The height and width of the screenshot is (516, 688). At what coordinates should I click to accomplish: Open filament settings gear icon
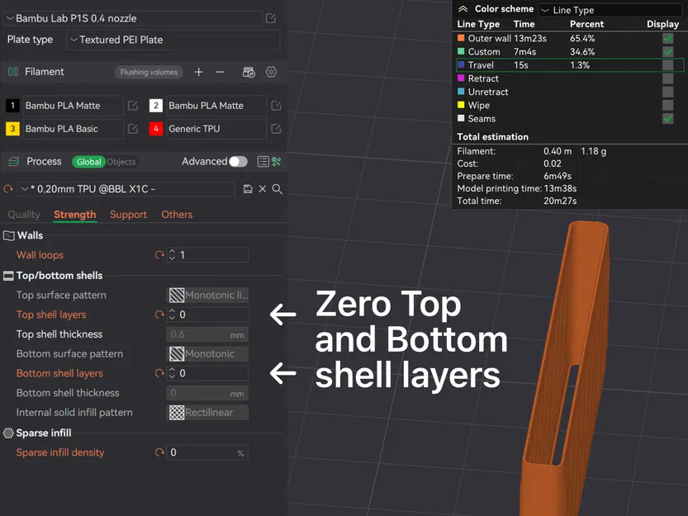271,72
